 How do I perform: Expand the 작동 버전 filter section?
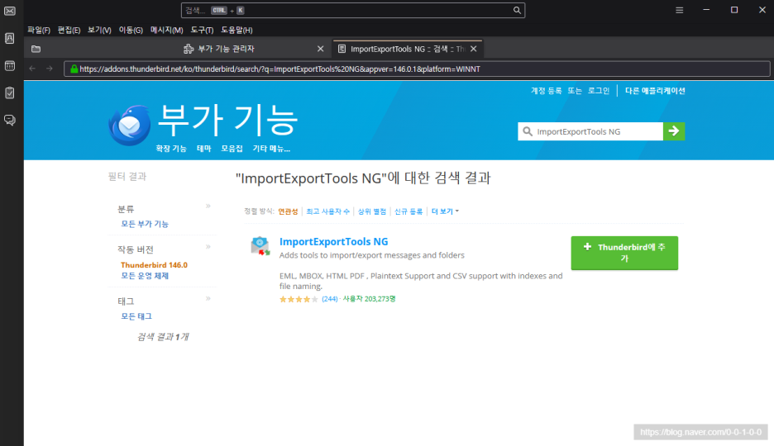click(x=208, y=246)
